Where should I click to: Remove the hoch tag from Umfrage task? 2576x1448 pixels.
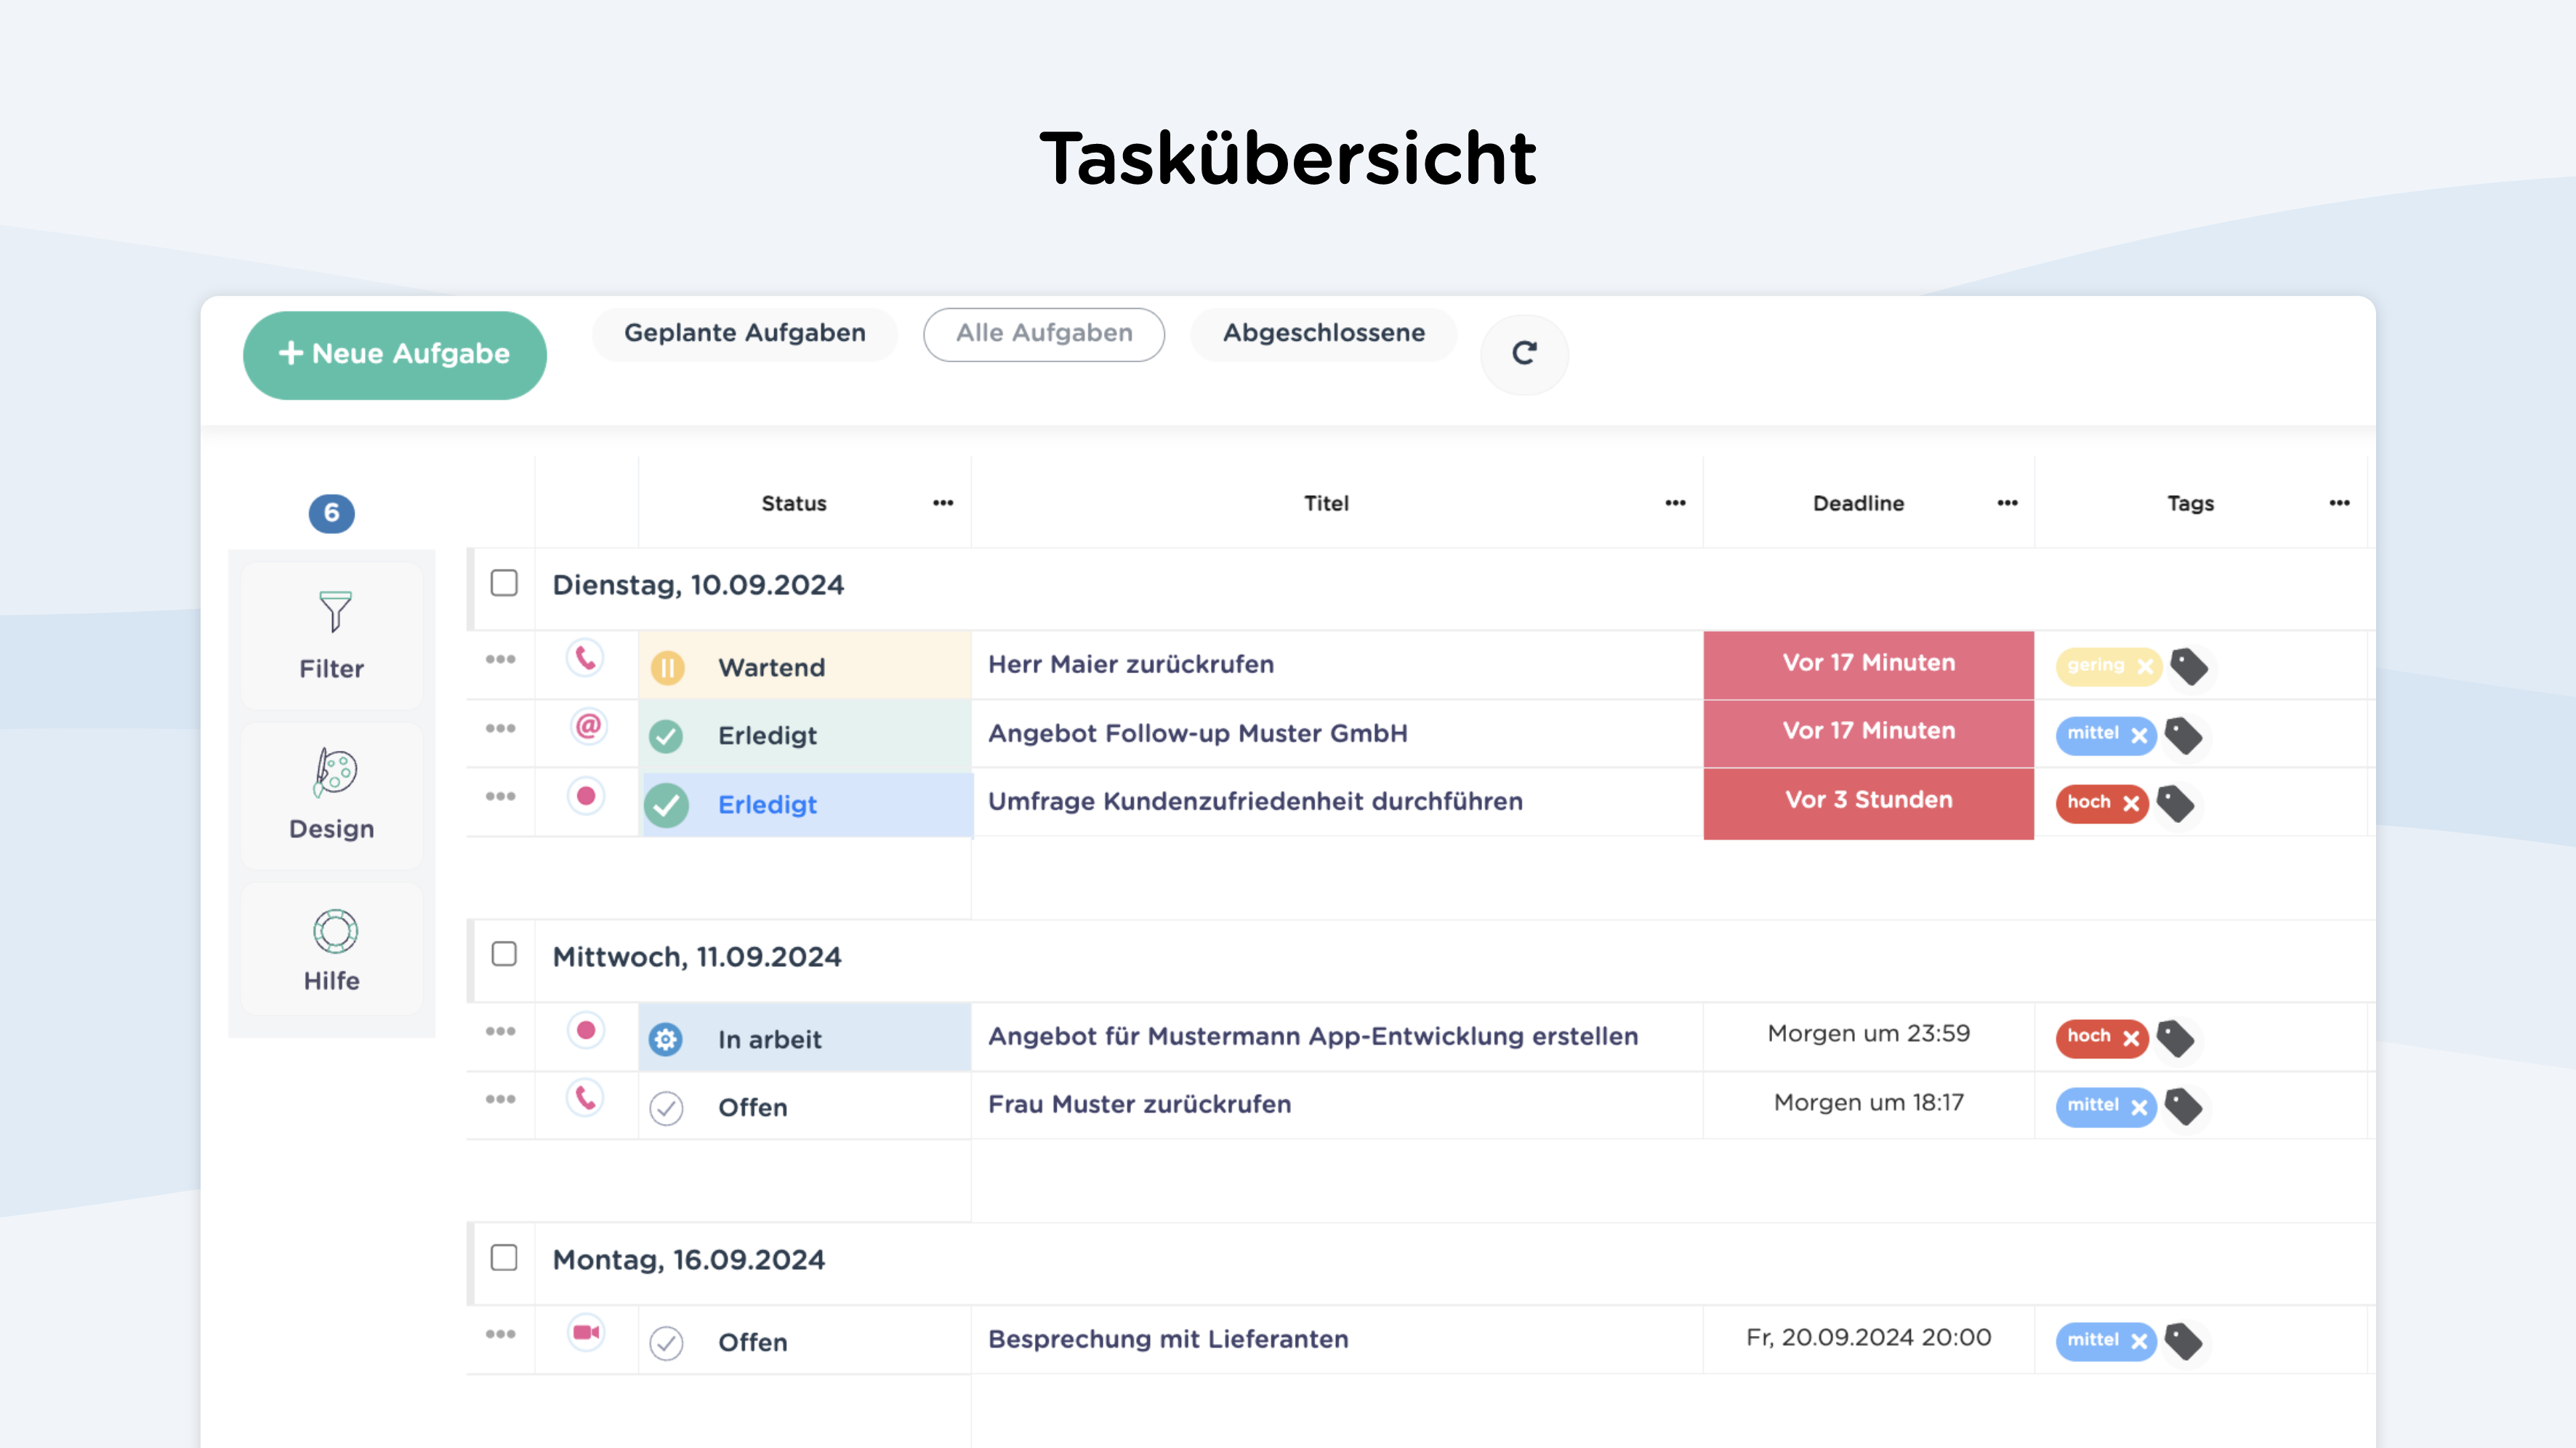coord(2131,803)
